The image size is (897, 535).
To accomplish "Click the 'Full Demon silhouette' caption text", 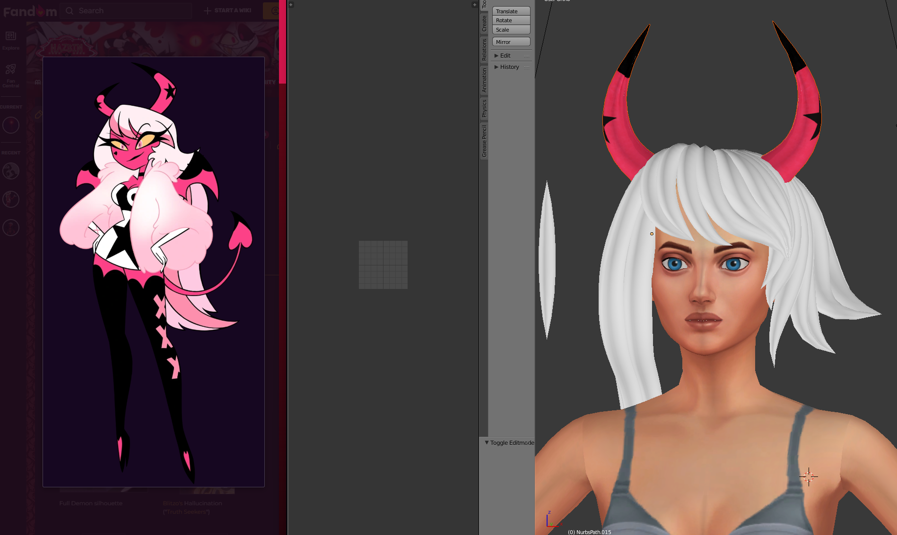I will coord(91,503).
